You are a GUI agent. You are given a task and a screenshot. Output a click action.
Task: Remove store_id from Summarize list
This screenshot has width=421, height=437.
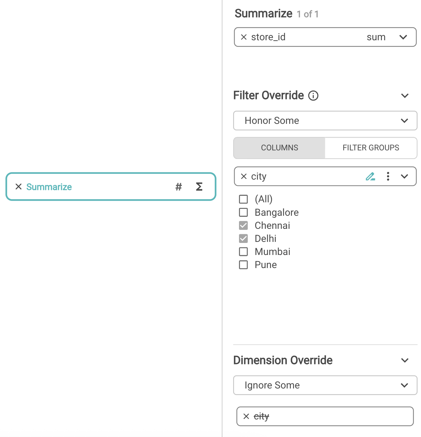tap(244, 37)
